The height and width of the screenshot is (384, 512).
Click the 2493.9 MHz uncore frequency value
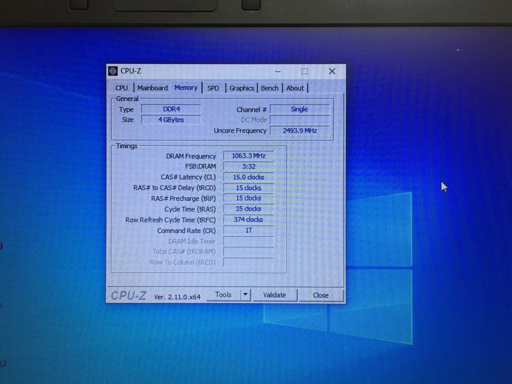pos(300,131)
